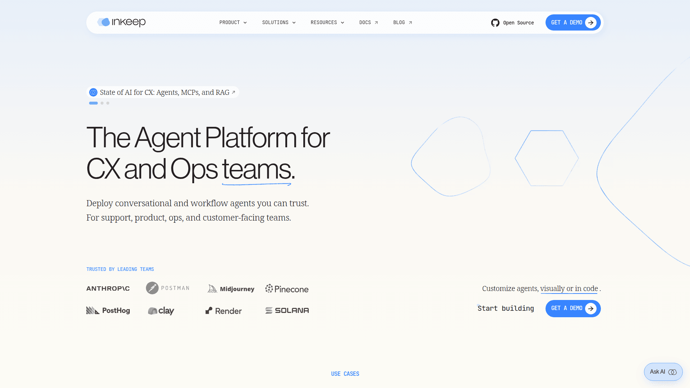Click the Pinecone logo
Viewport: 690px width, 388px height.
click(287, 289)
